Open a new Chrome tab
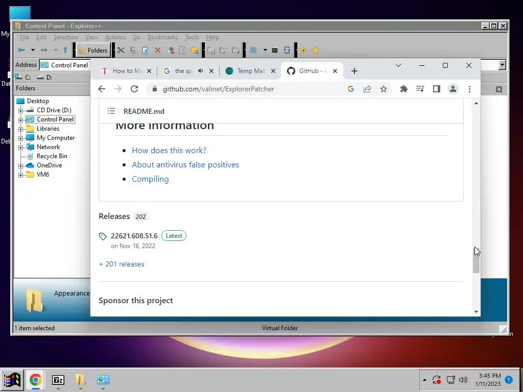Viewport: 523px width, 392px height. point(354,71)
